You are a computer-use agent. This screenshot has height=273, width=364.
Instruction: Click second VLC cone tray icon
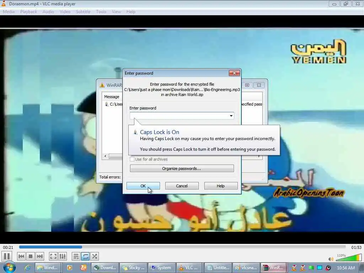click(303, 268)
